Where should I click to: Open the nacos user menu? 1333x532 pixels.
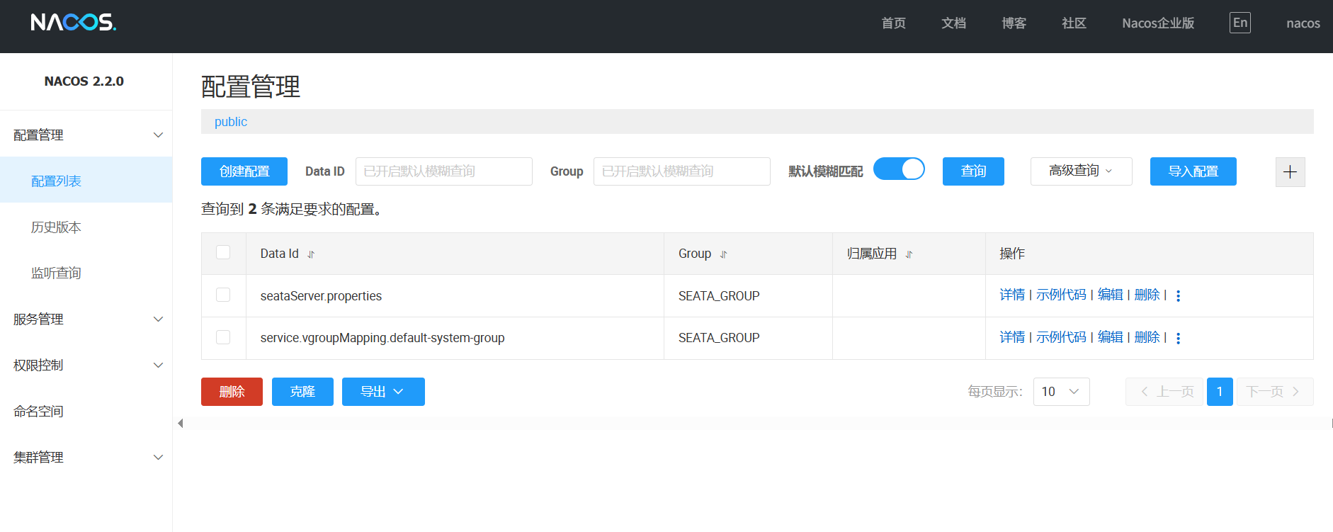point(1303,23)
